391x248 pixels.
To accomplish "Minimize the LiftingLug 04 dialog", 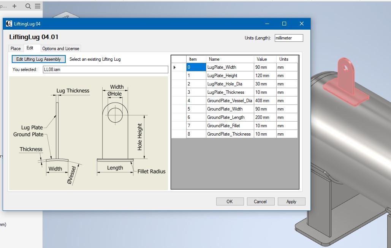I will tap(266, 24).
